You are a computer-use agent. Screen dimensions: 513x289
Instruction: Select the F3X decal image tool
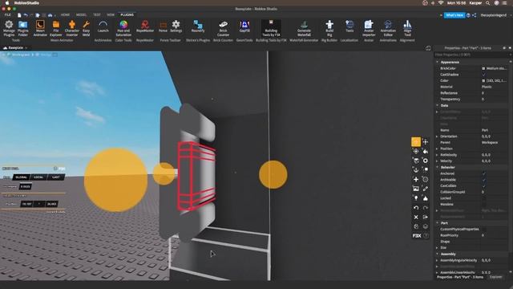coord(416,189)
